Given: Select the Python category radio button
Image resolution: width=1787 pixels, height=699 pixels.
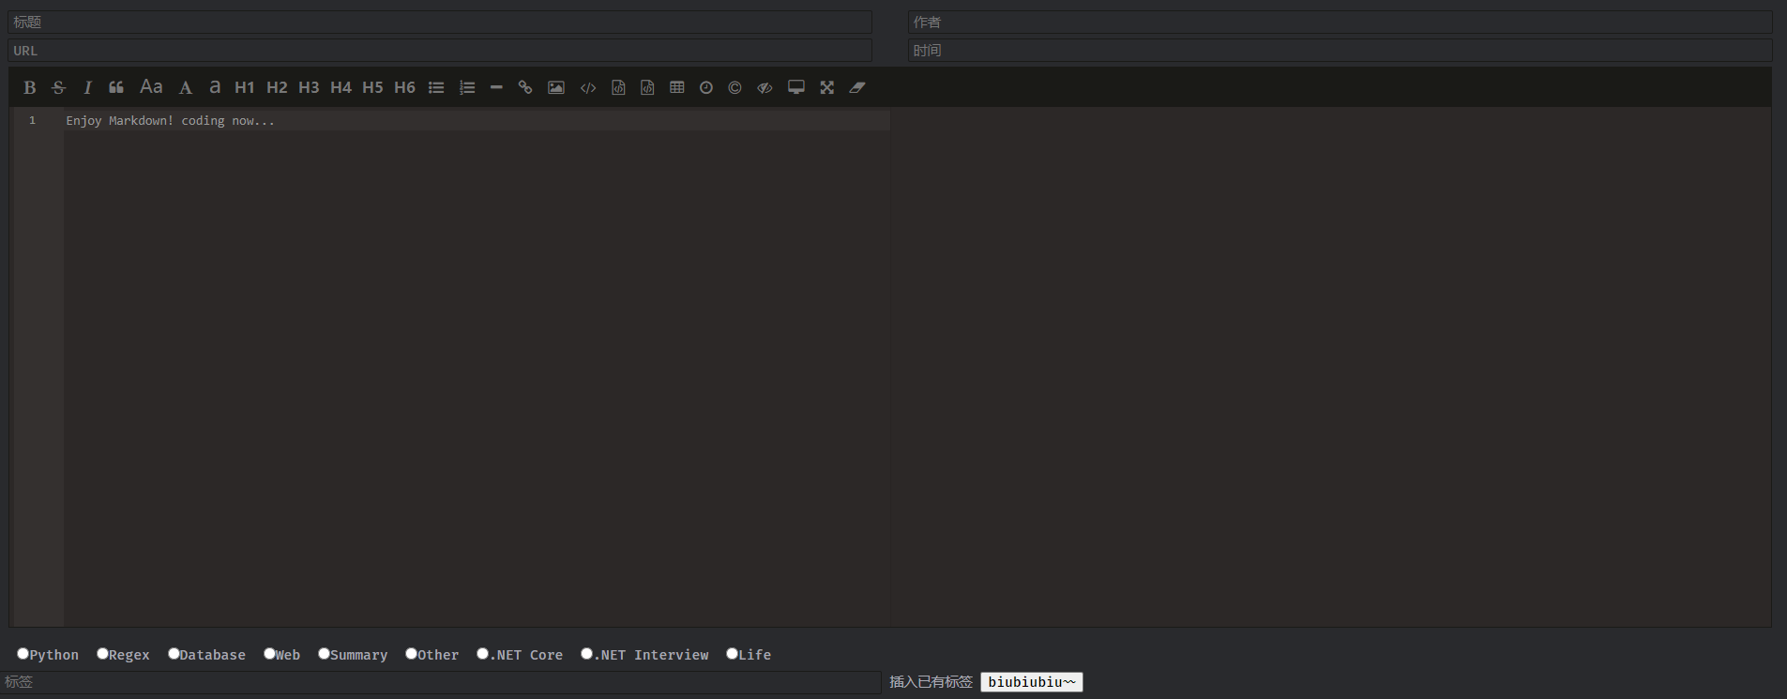Looking at the screenshot, I should tap(23, 654).
